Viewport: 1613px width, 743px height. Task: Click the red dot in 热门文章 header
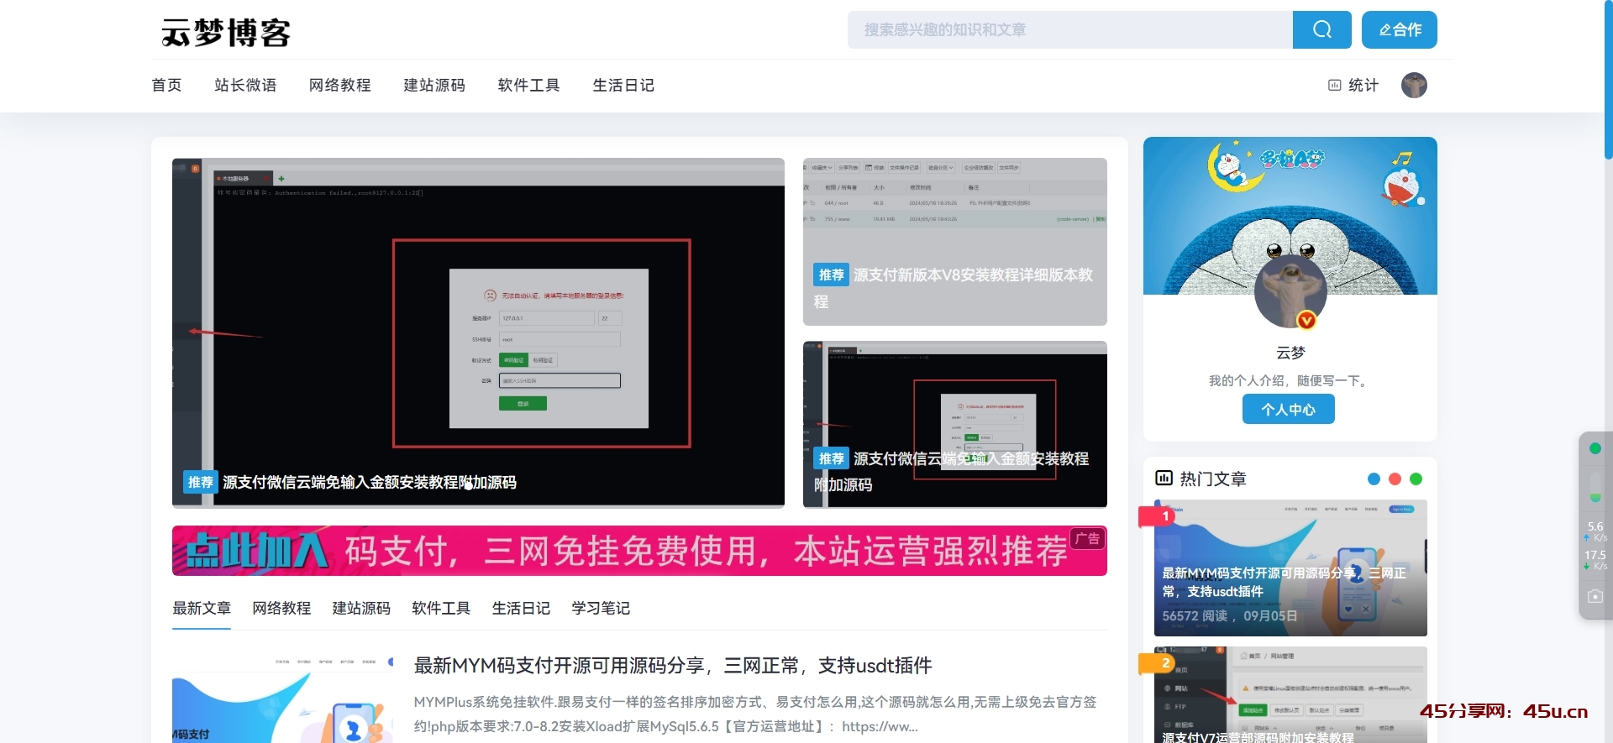1395,479
